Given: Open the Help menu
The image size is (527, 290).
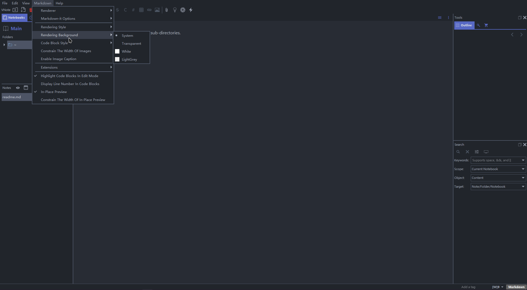Looking at the screenshot, I should (x=59, y=3).
